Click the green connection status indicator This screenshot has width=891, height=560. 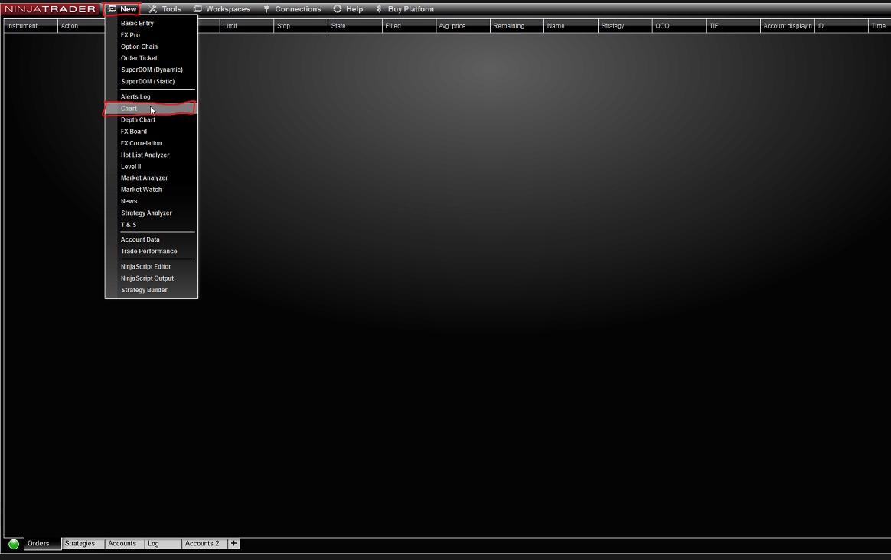(14, 544)
